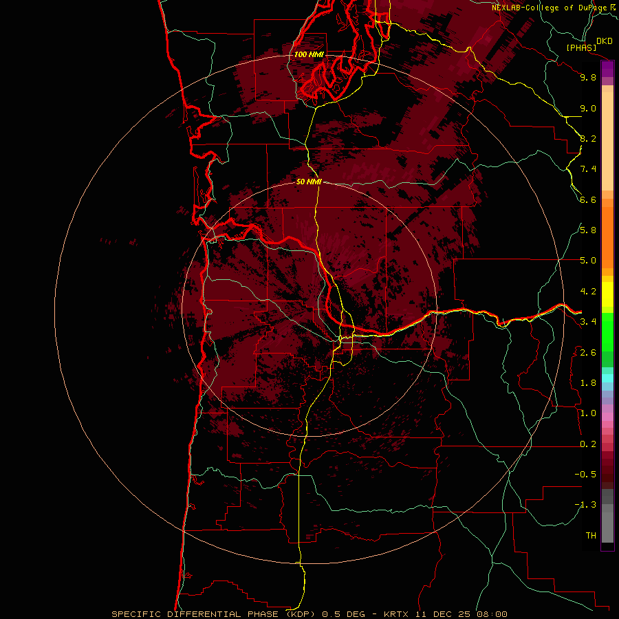
Task: Click the 6.6 legend value
Action: [588, 199]
